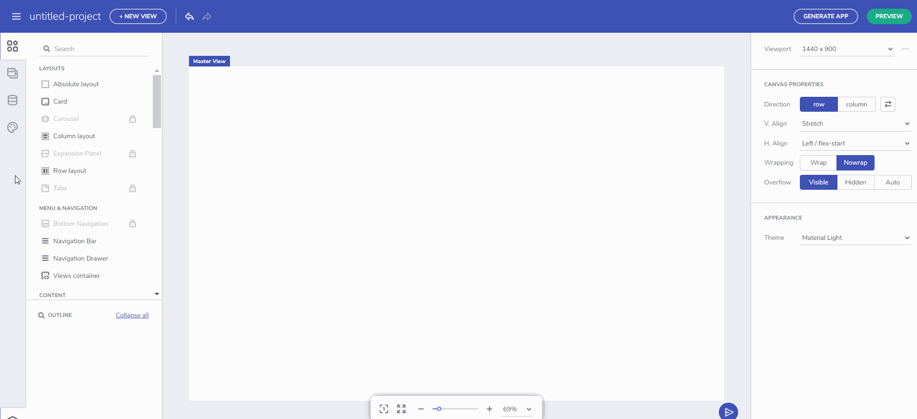This screenshot has height=419, width=917.
Task: Select the Bottom Navigation item
Action: tap(81, 223)
